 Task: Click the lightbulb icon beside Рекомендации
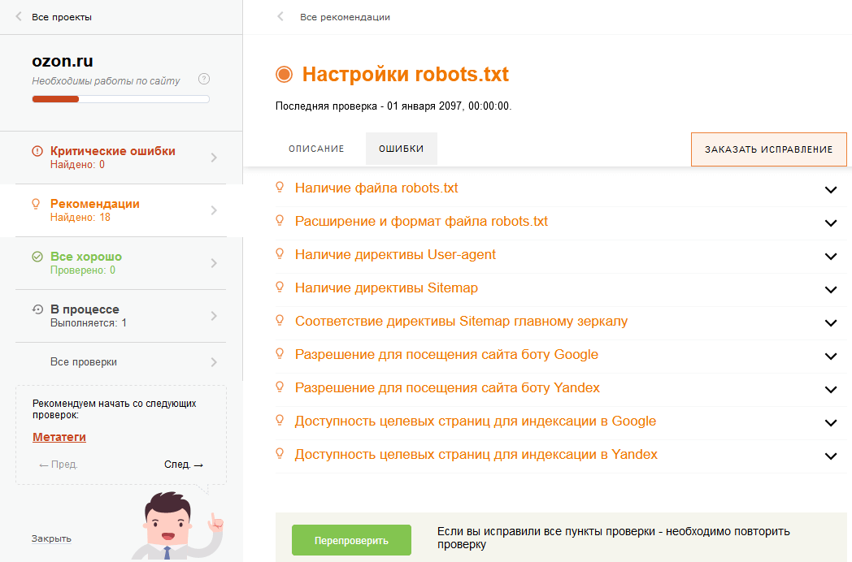coord(36,204)
